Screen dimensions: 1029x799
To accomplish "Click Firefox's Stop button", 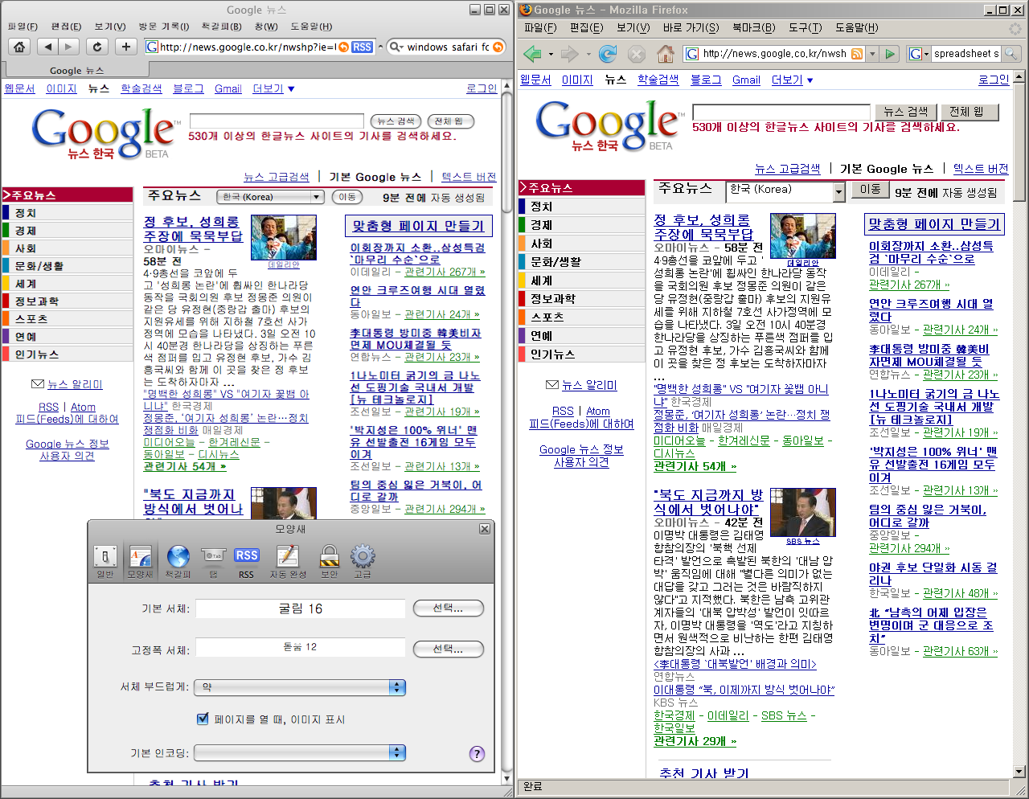I will coord(636,54).
